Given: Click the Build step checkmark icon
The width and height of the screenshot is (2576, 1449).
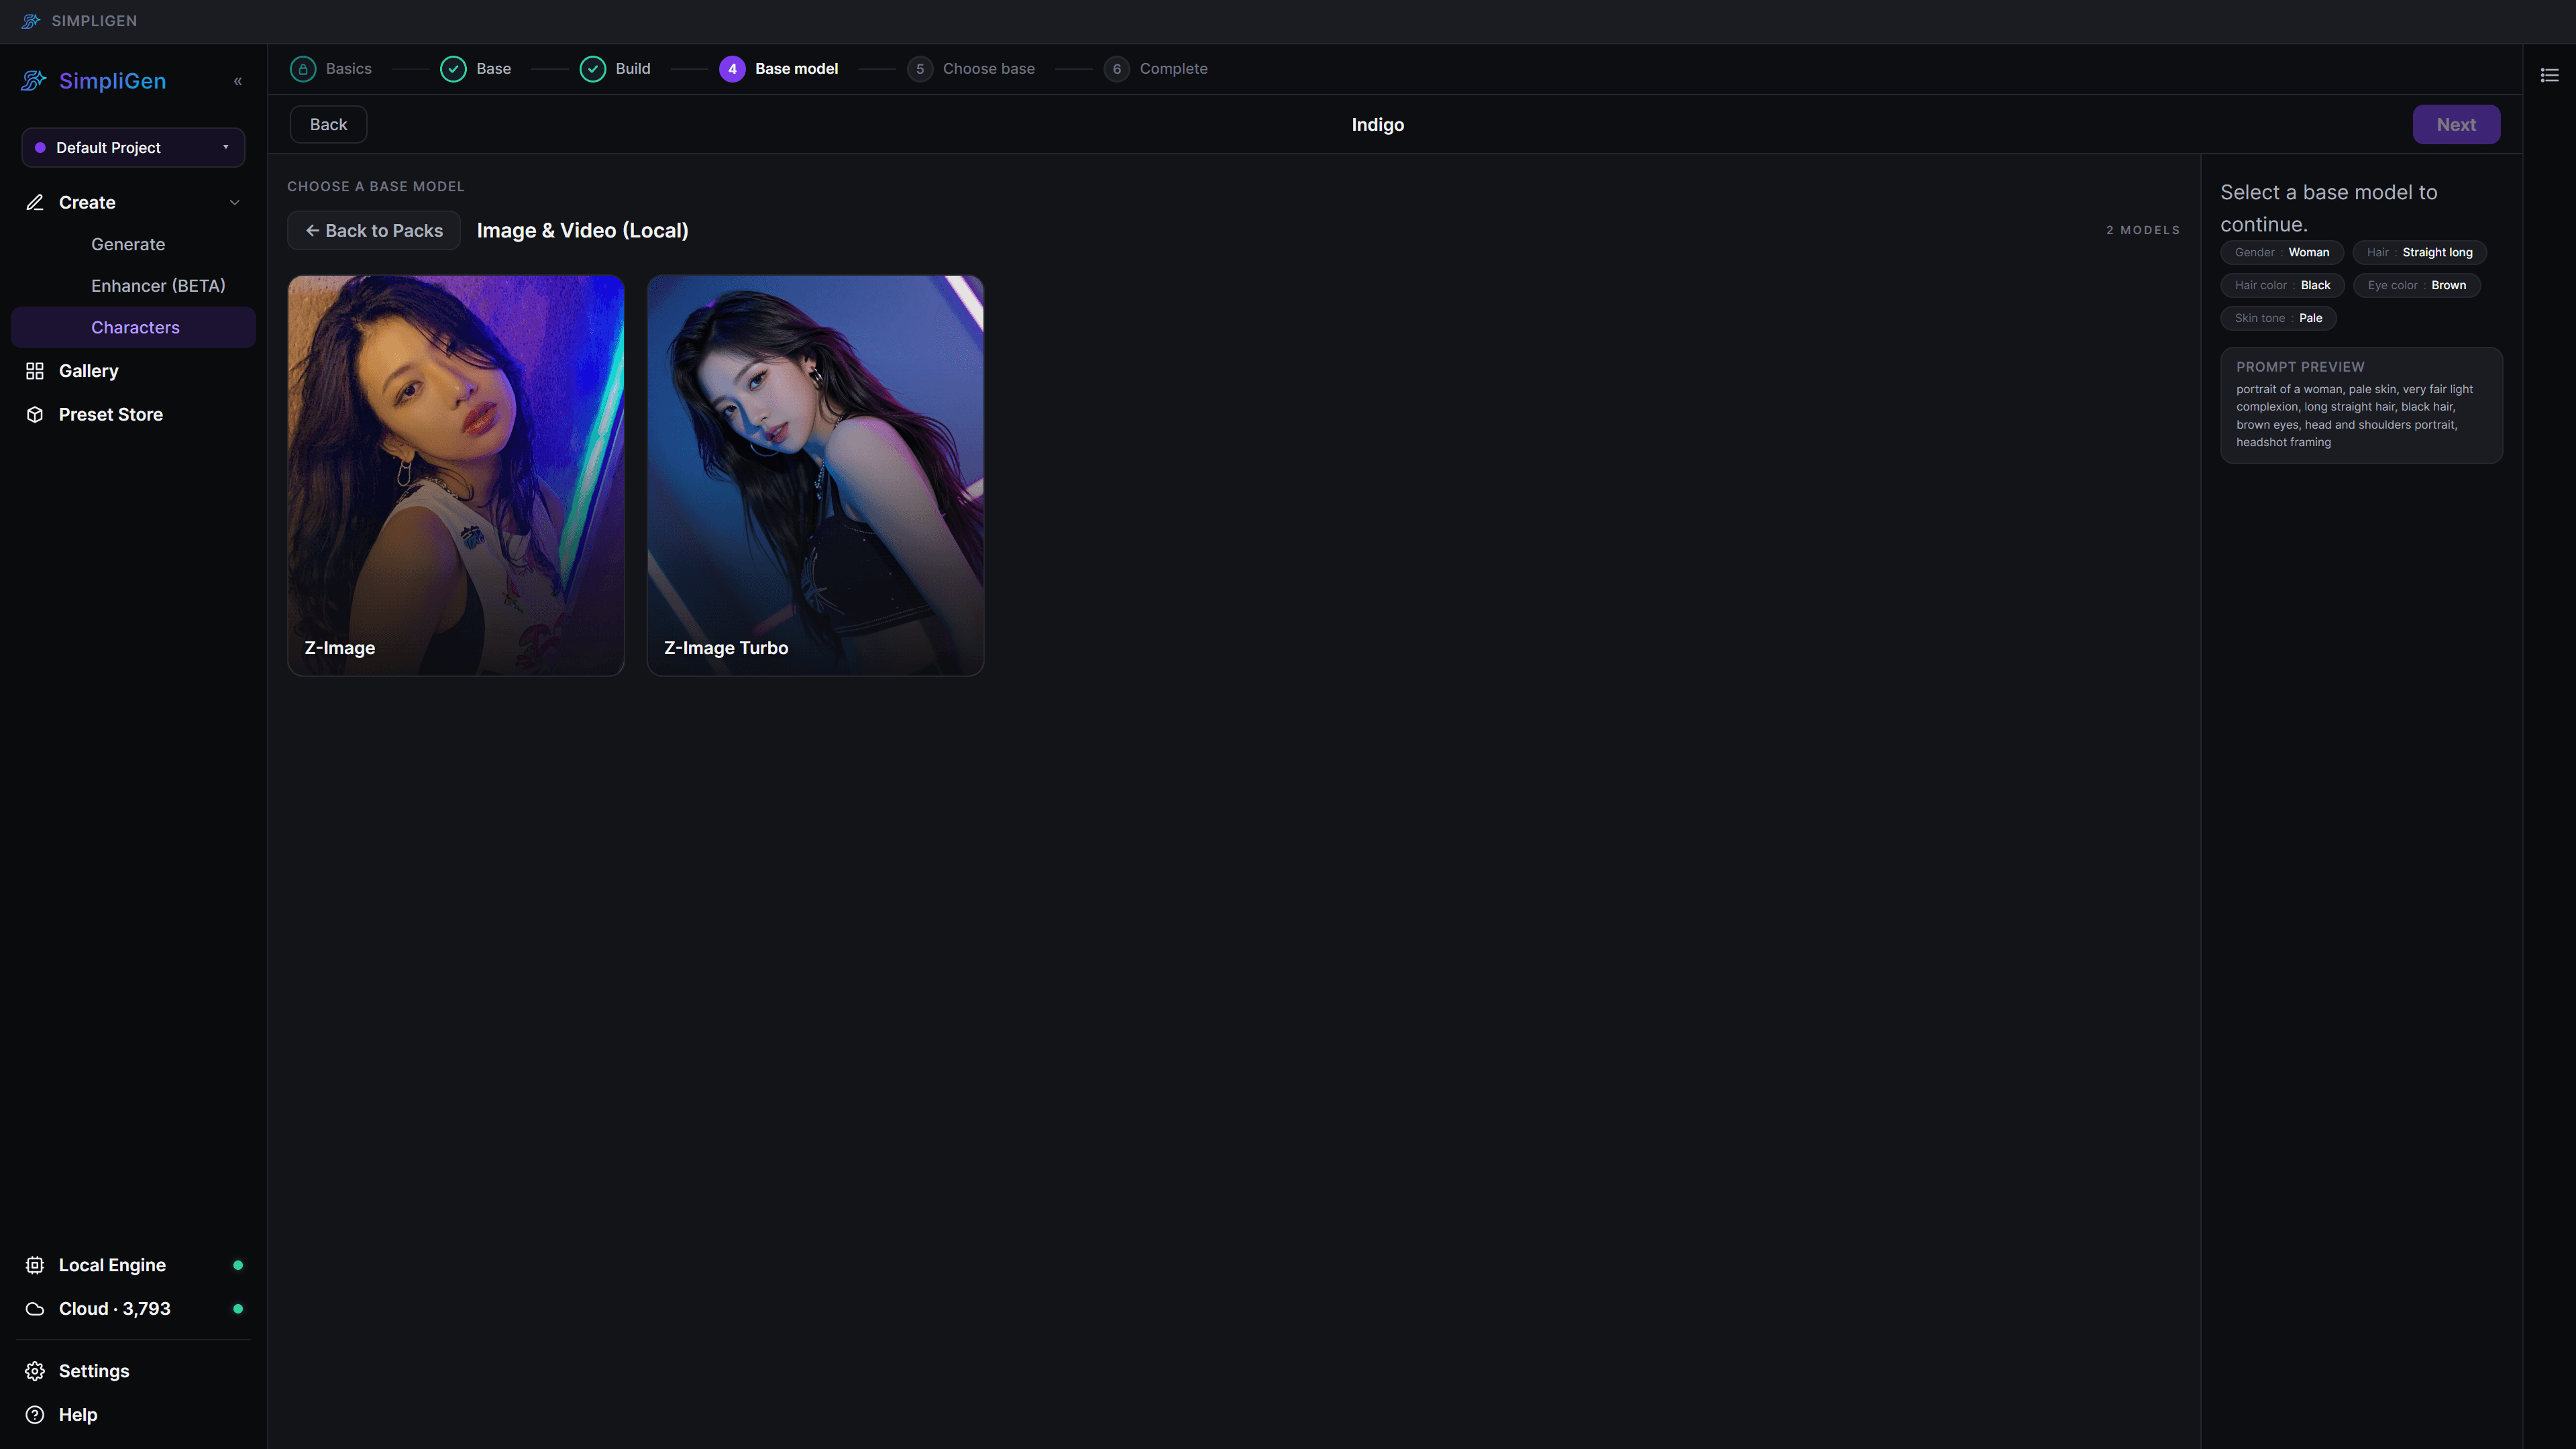Looking at the screenshot, I should (x=593, y=69).
